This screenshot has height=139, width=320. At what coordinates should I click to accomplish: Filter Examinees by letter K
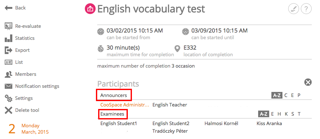286,114
